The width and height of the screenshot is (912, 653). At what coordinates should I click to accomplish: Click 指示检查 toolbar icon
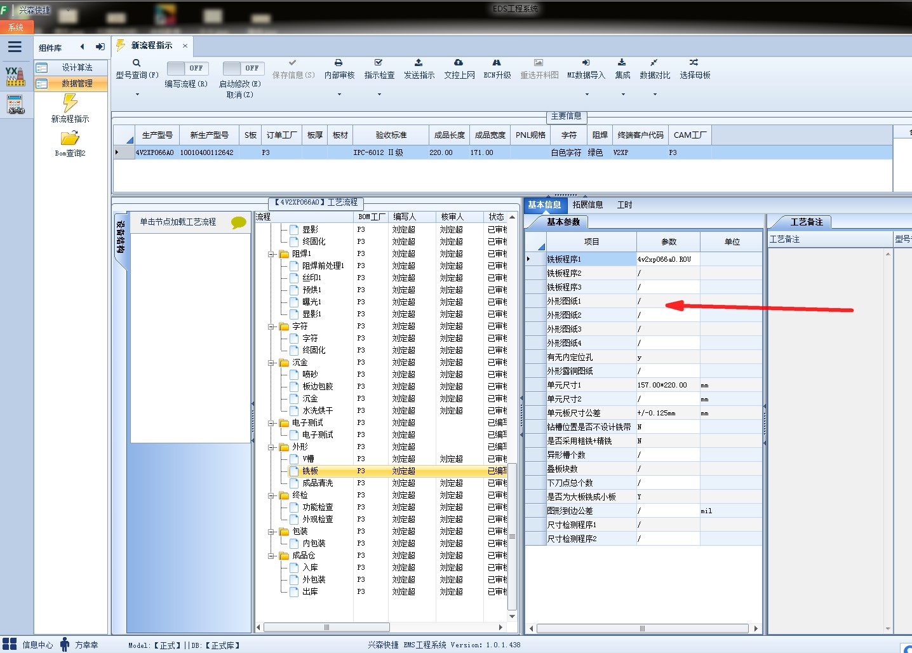(x=379, y=63)
